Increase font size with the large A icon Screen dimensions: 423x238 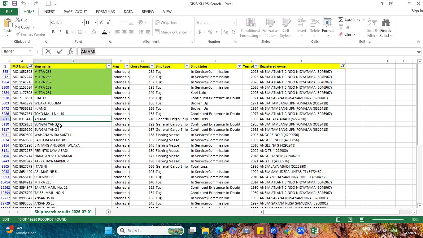(x=102, y=23)
